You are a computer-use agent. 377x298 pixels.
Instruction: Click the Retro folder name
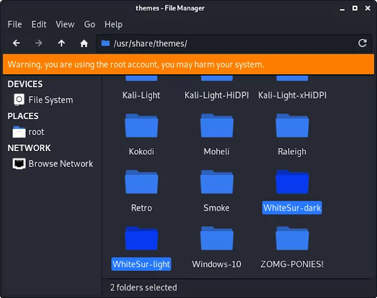141,208
